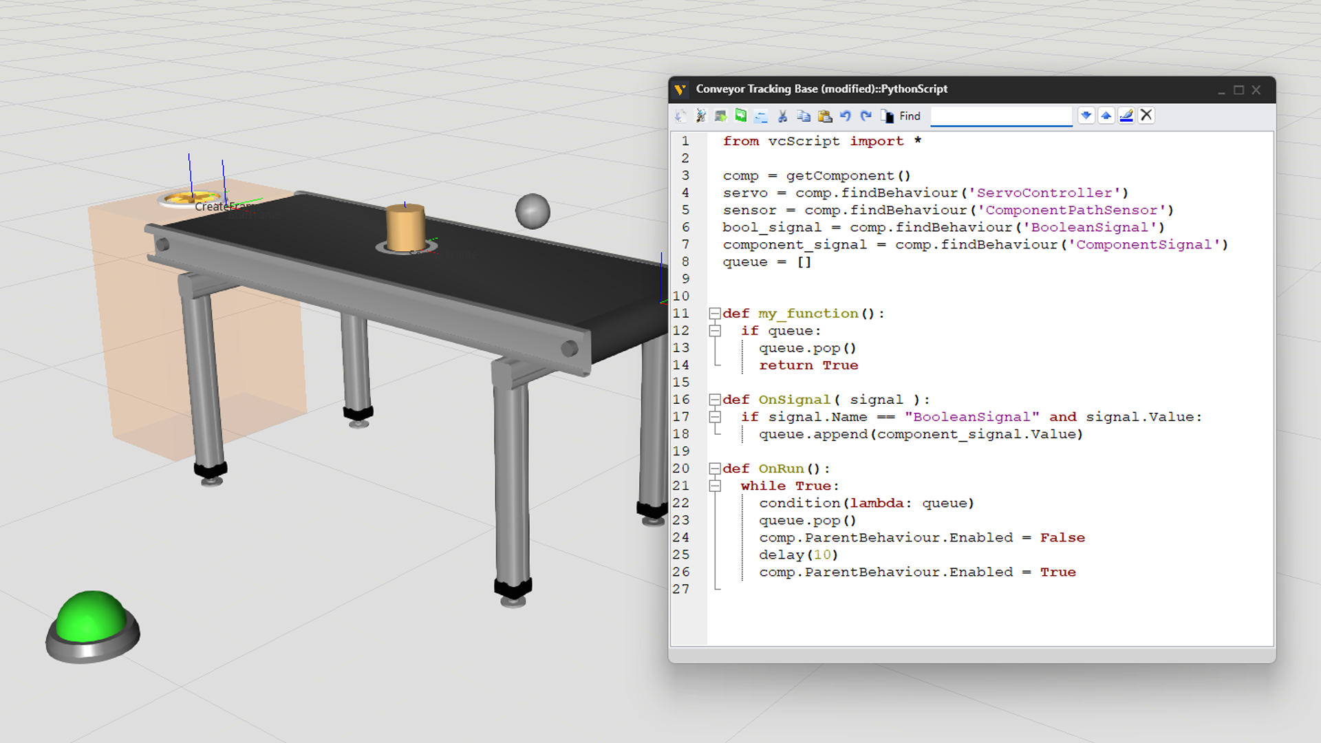The image size is (1321, 743).
Task: Toggle the indent lines toolbar button
Action: [761, 116]
